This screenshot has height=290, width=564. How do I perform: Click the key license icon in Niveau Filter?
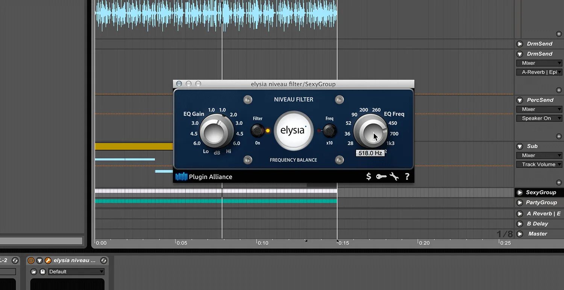coord(381,176)
